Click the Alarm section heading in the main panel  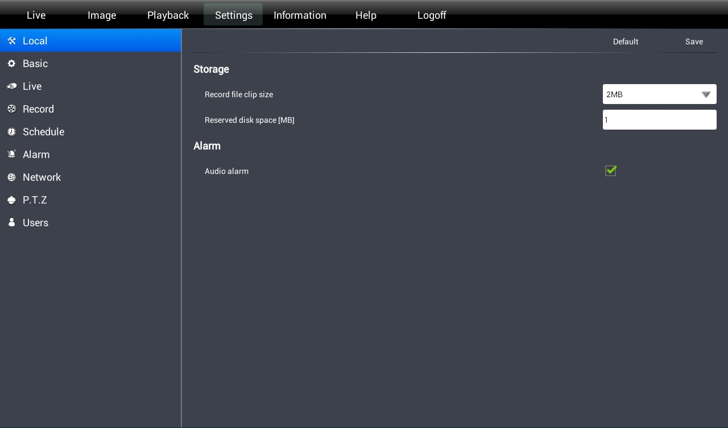tap(207, 146)
